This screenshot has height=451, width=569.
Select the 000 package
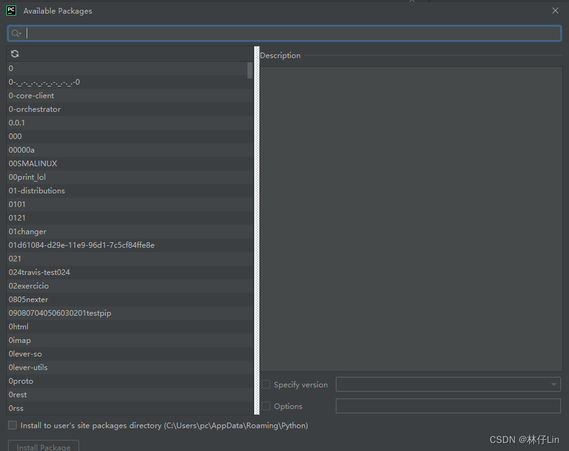tap(130, 137)
